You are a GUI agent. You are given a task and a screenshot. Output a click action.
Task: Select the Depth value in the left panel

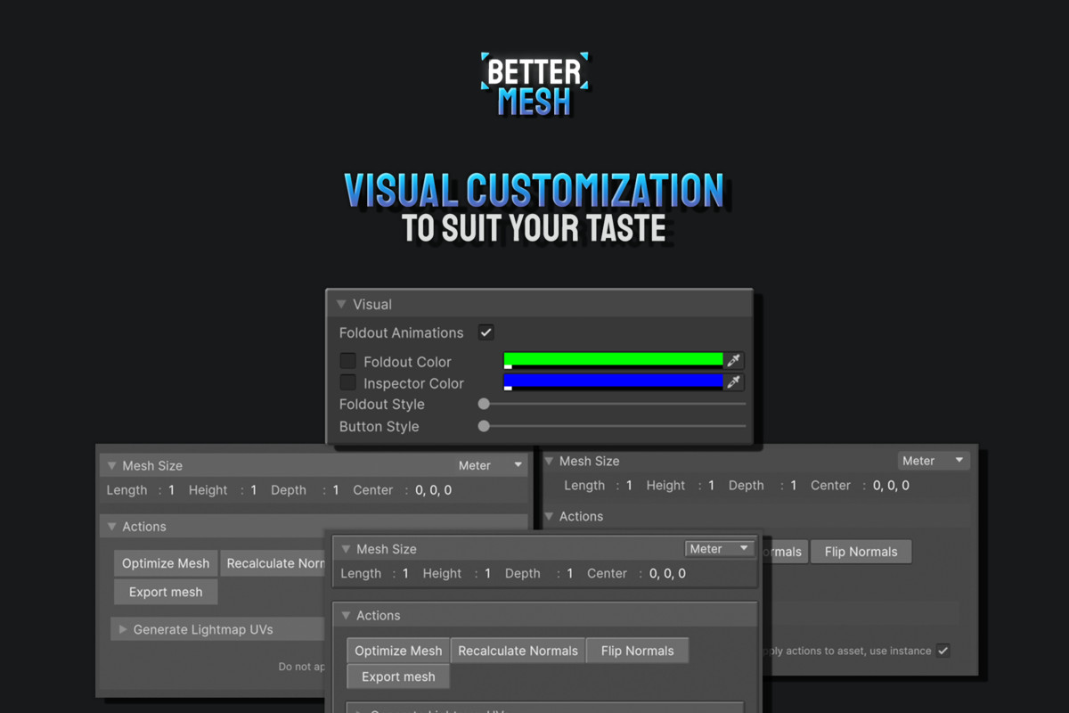(x=335, y=490)
